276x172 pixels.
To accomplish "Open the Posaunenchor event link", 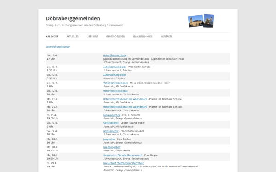I will (x=111, y=115).
